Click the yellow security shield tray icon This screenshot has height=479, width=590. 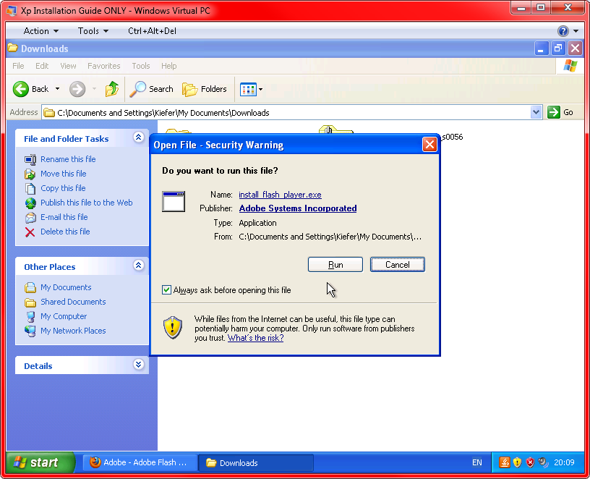pyautogui.click(x=518, y=462)
